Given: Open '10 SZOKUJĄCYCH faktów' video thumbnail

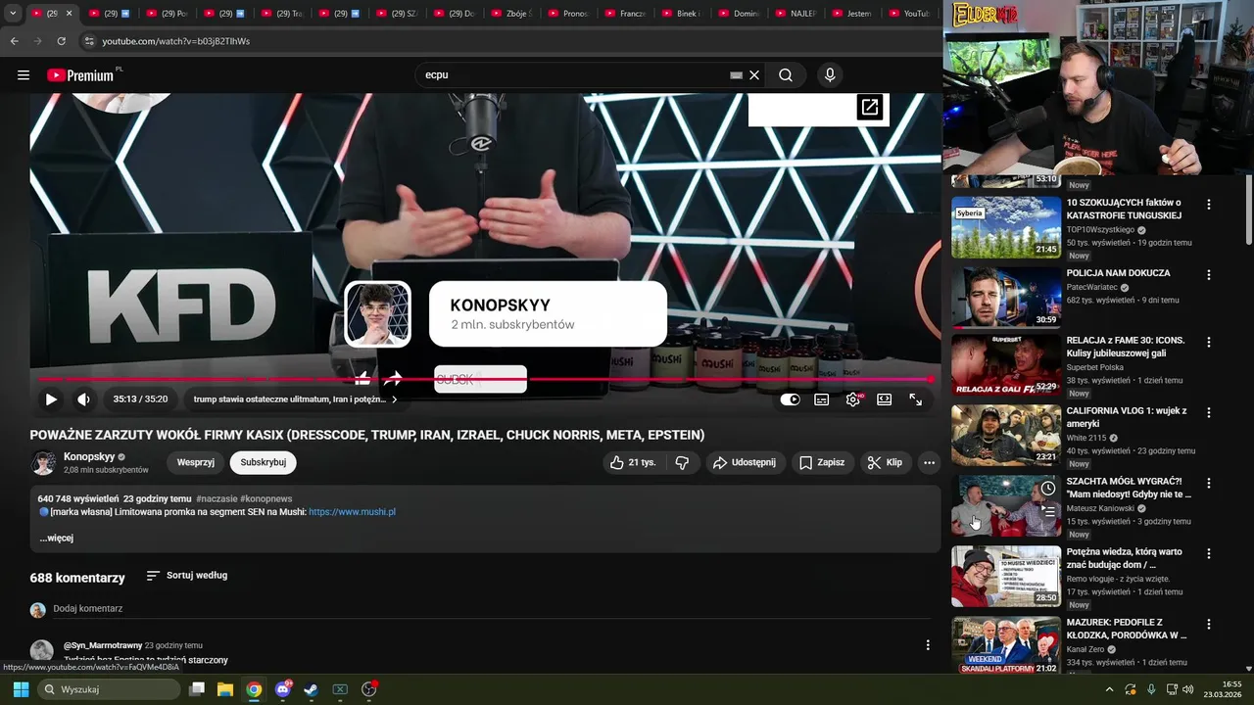Looking at the screenshot, I should (1006, 227).
